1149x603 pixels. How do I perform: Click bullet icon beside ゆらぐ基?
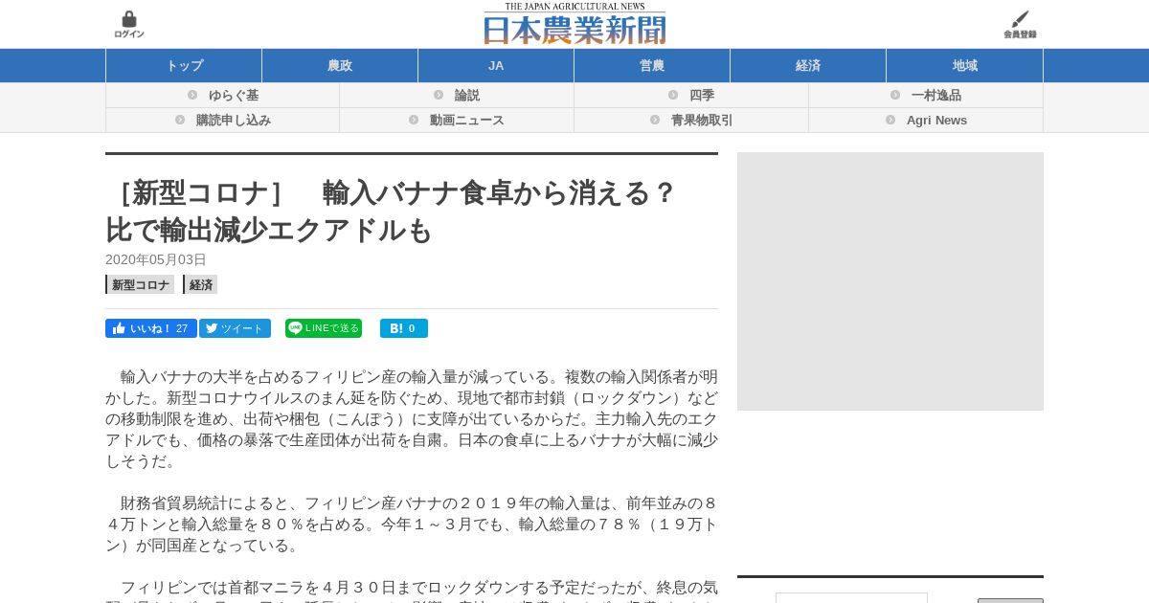click(x=192, y=95)
